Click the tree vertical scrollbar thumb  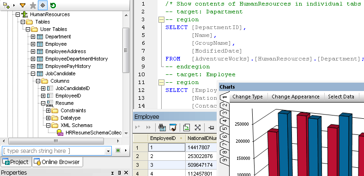126,50
